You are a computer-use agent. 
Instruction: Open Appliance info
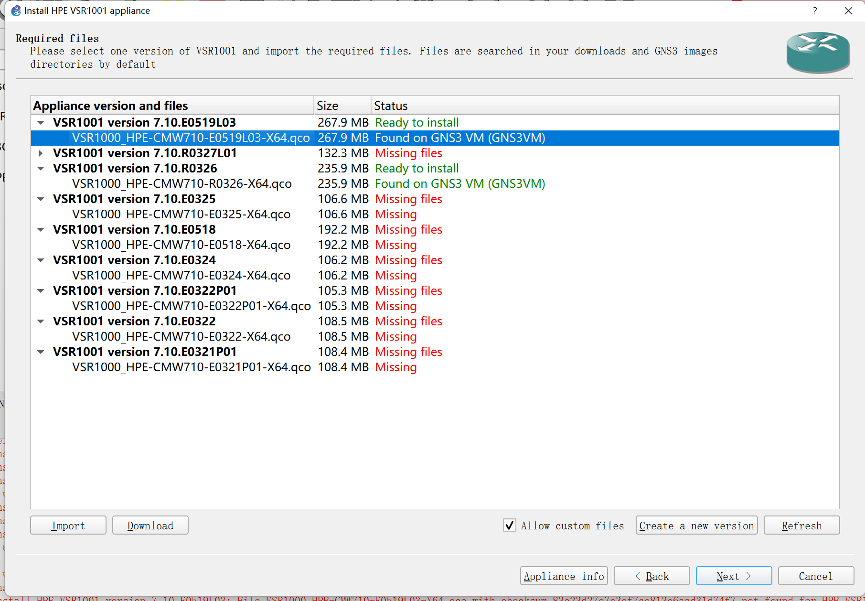pyautogui.click(x=564, y=576)
